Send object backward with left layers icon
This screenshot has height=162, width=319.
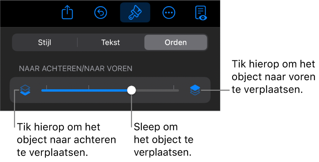(25, 90)
